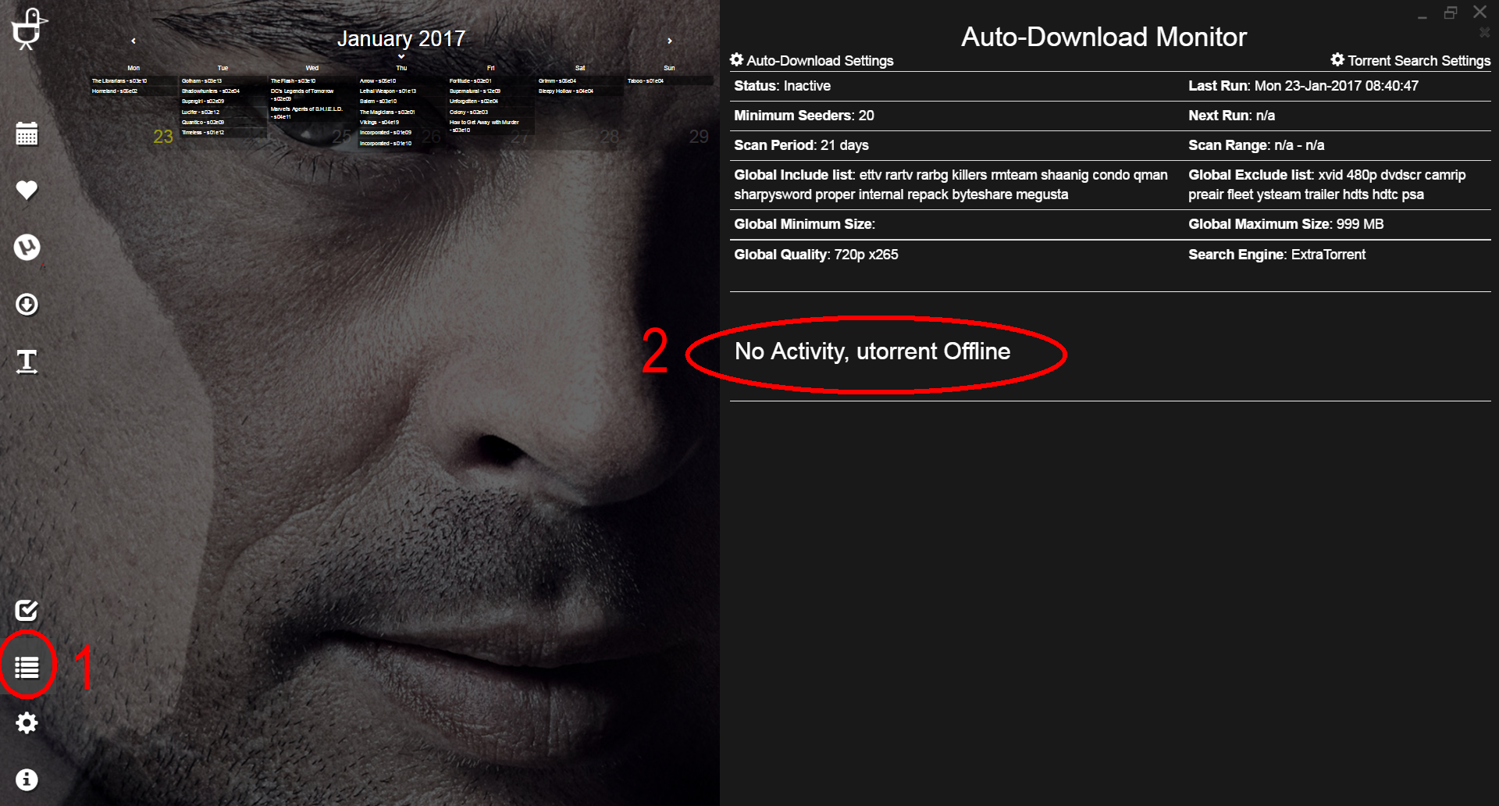Select Gotham s03e13 on Tuesday

pos(201,80)
